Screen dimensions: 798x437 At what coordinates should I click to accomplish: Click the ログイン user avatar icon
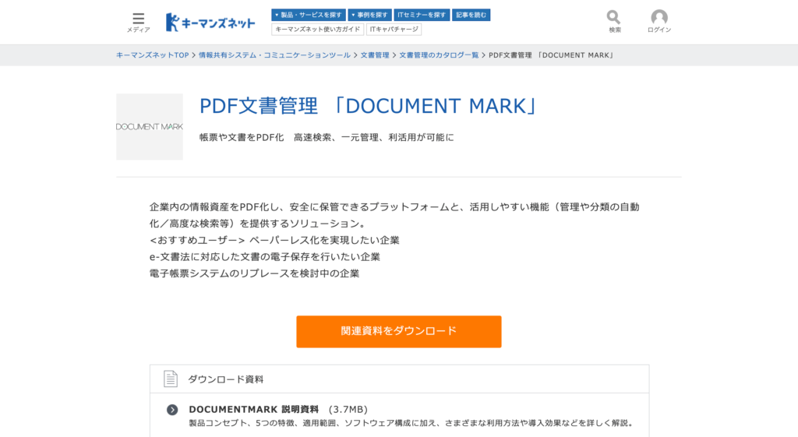tap(659, 17)
